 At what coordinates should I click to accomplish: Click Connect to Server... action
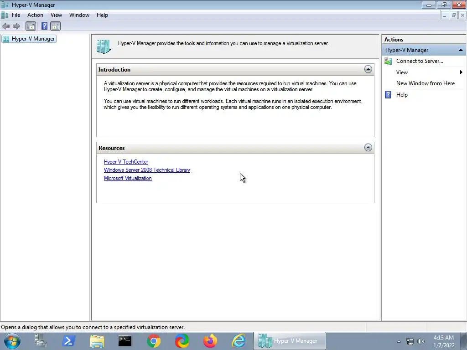(420, 61)
